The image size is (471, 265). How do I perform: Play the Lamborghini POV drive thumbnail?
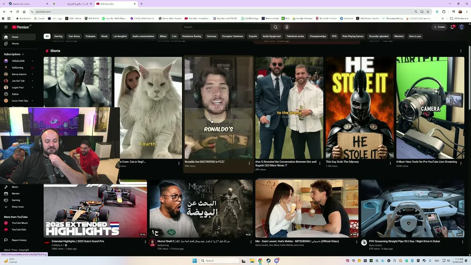pyautogui.click(x=412, y=209)
